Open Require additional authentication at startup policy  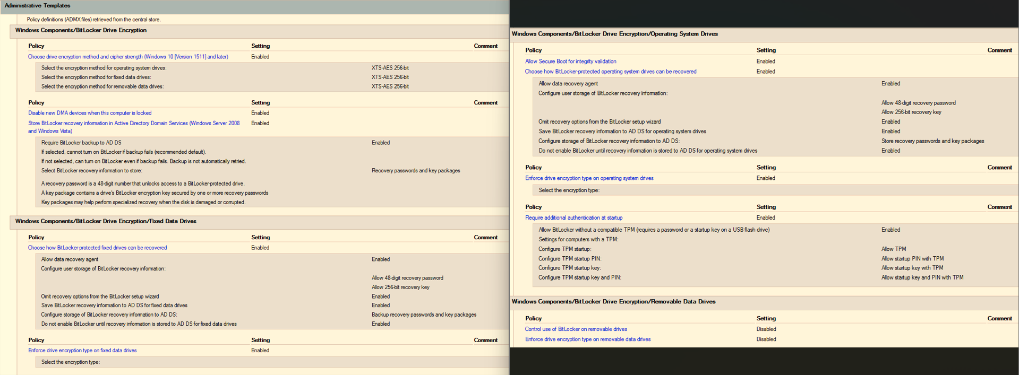573,218
